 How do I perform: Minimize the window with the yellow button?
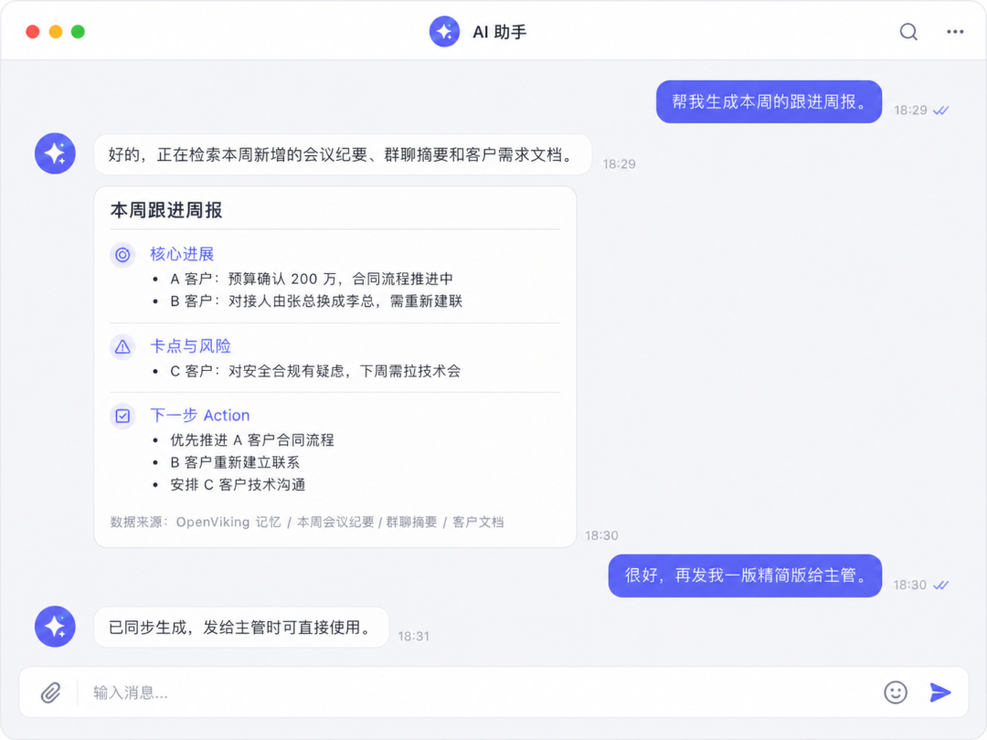pos(56,31)
